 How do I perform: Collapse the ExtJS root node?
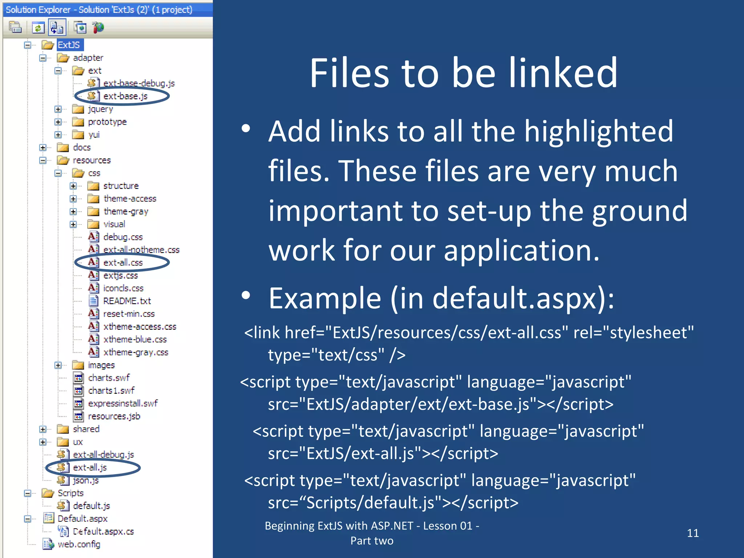click(27, 45)
